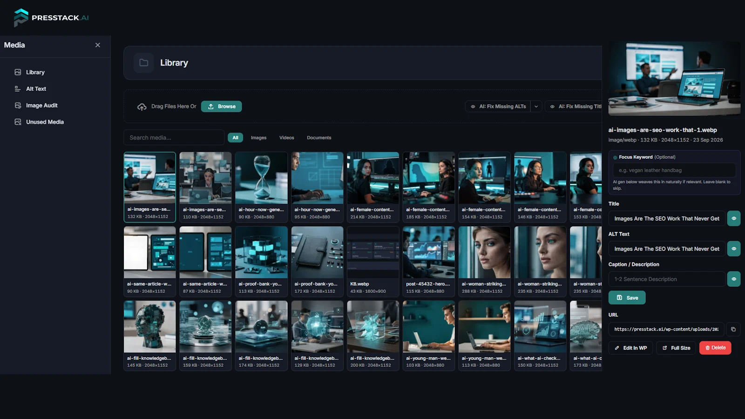
Task: Filter media by Videos
Action: (286, 138)
